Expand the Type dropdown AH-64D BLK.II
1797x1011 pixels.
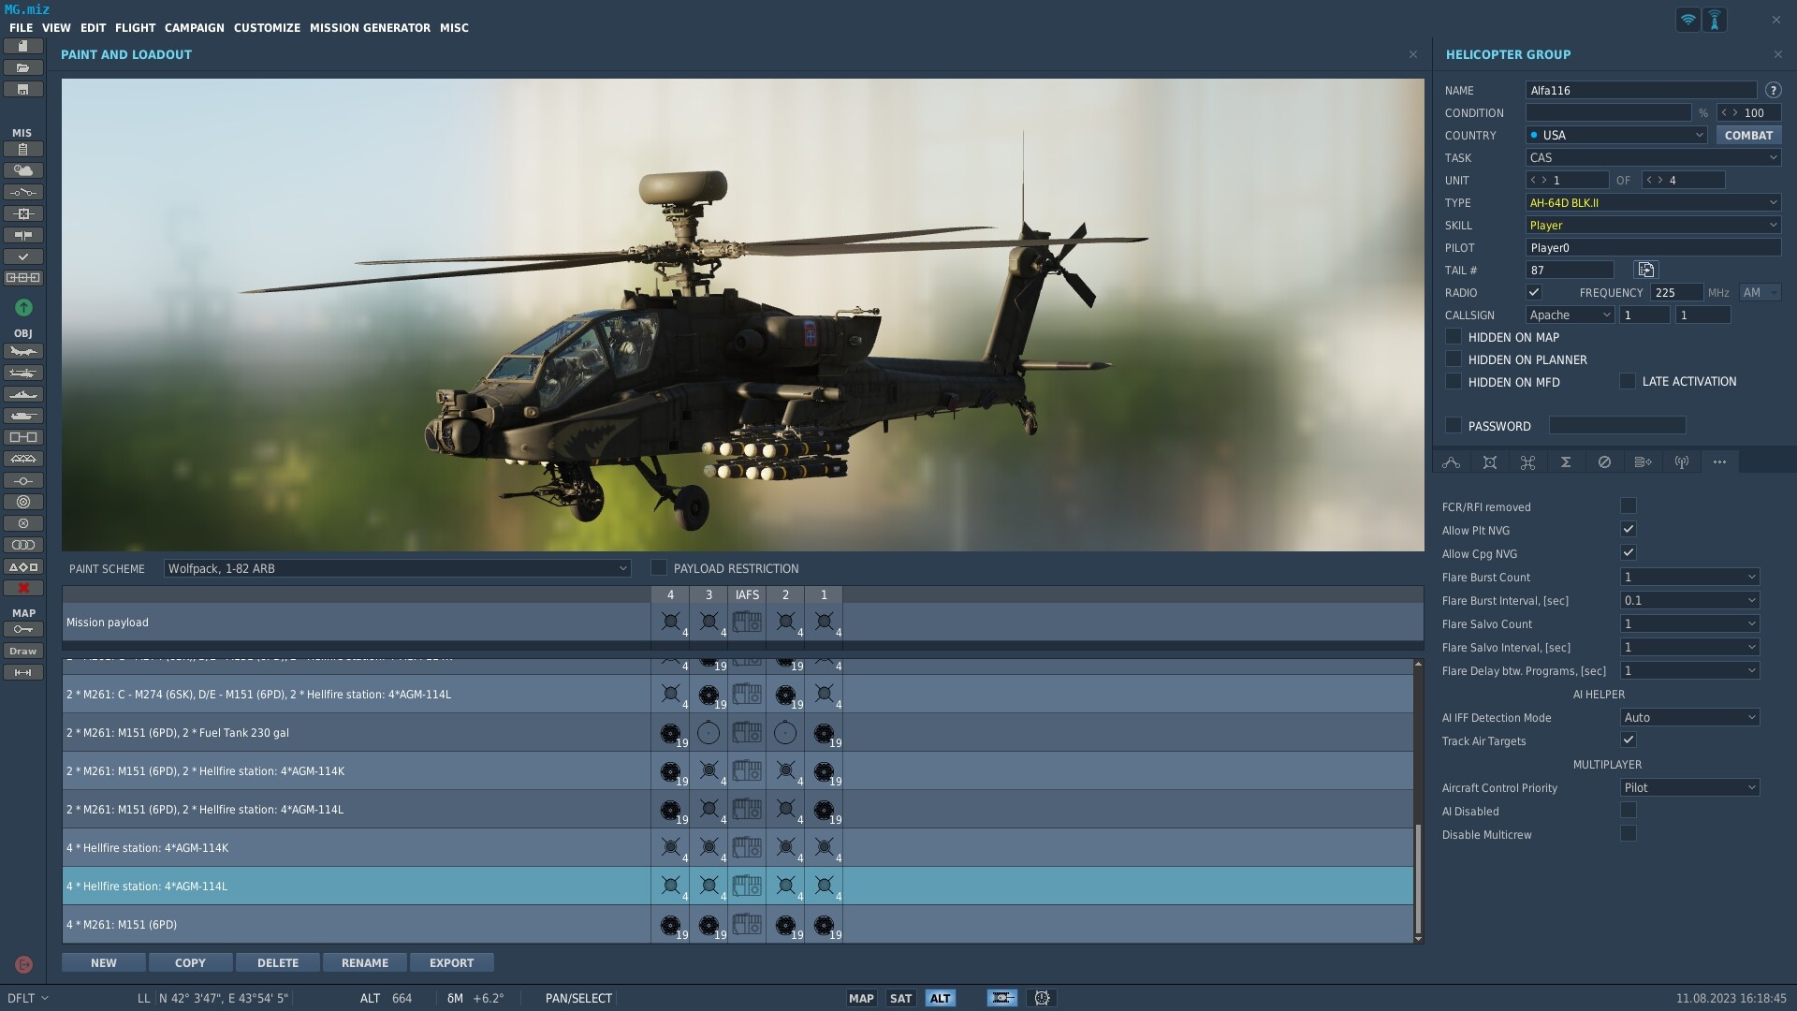pyautogui.click(x=1654, y=202)
